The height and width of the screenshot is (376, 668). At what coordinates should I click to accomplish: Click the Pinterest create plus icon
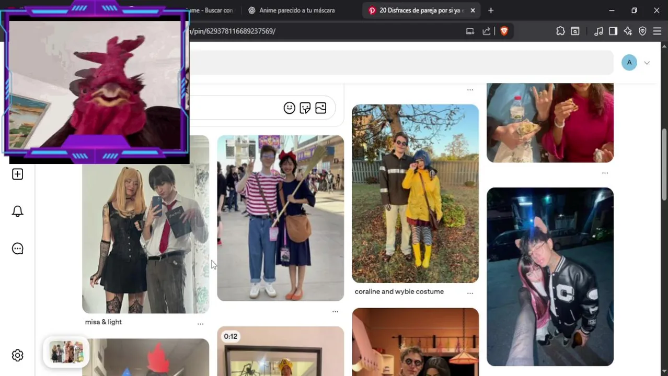click(17, 174)
